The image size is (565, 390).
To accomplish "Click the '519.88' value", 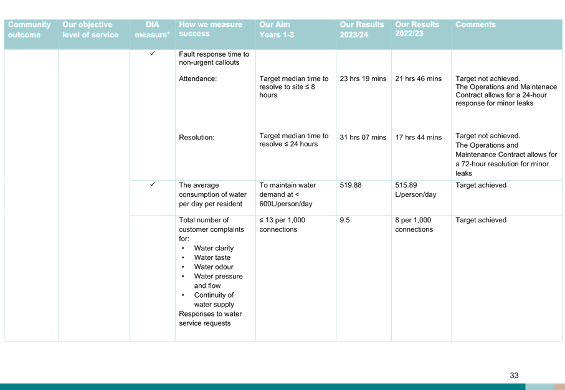I will pos(351,185).
